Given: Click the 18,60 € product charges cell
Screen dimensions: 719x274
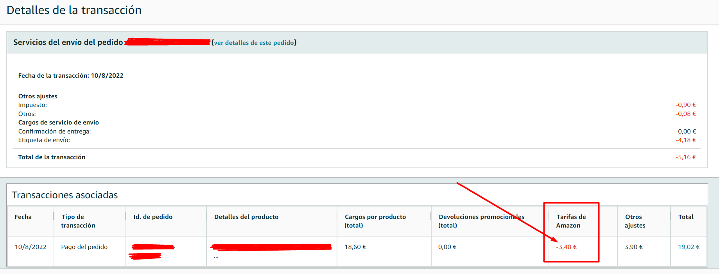Looking at the screenshot, I should pyautogui.click(x=355, y=247).
